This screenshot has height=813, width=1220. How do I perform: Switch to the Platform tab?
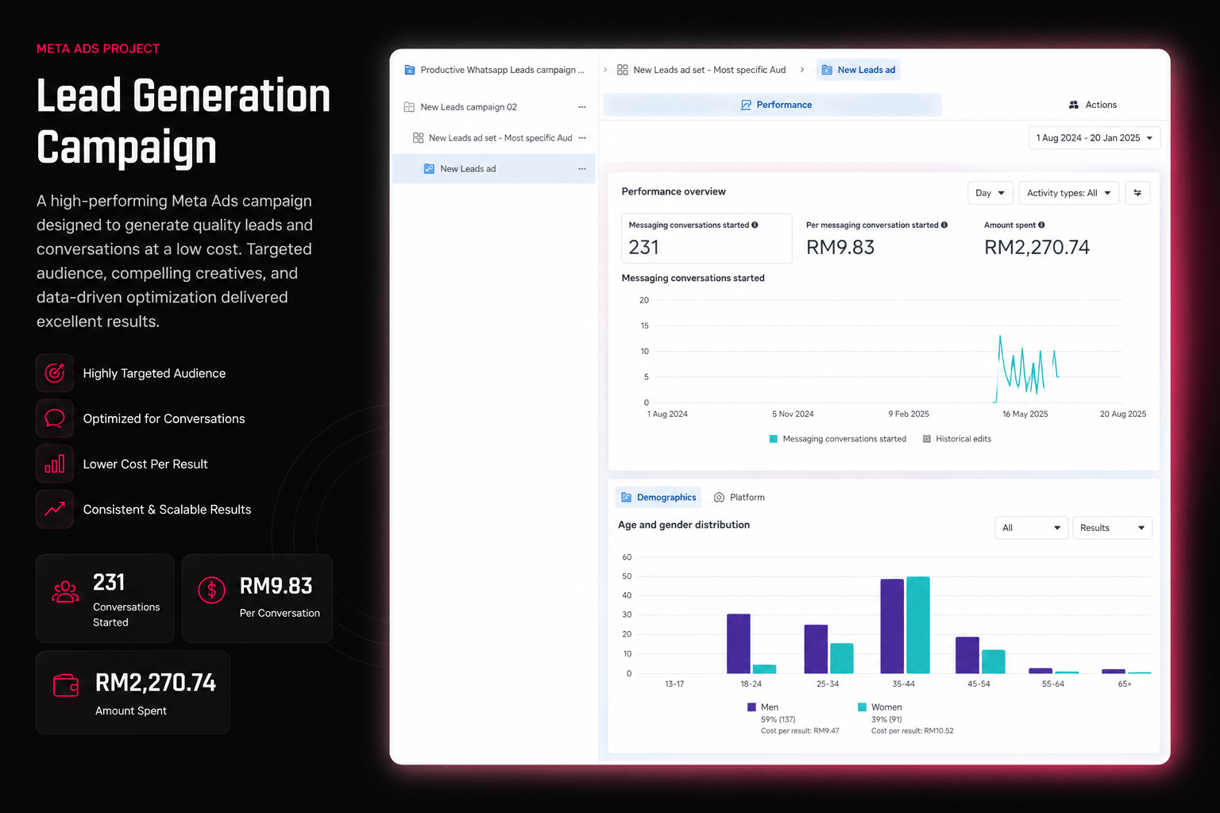[x=739, y=498]
